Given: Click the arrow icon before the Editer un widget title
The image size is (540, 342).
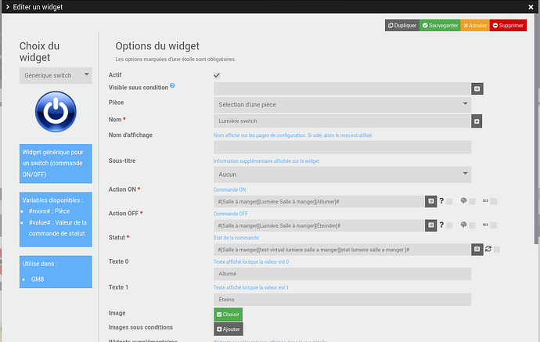Looking at the screenshot, I should [8, 7].
